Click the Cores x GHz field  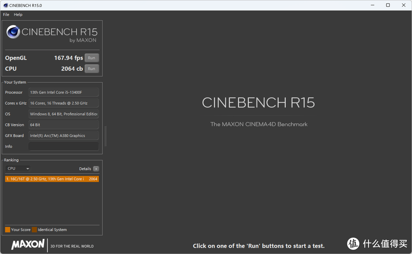pos(64,103)
